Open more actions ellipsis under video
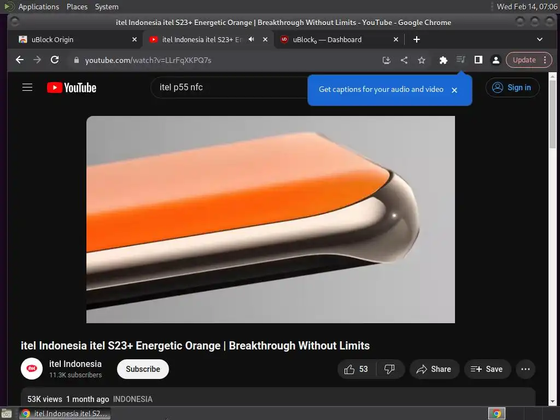Image resolution: width=560 pixels, height=420 pixels. pos(526,369)
